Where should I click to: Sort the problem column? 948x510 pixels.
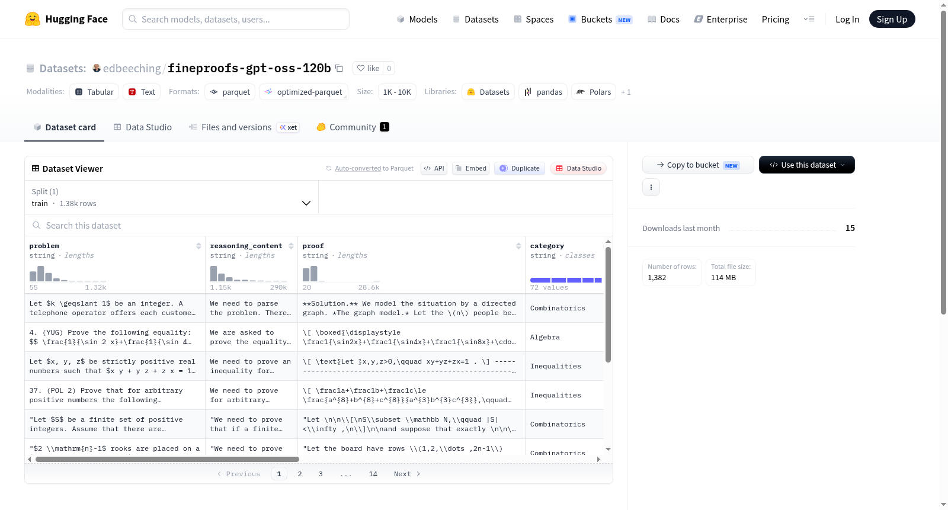198,246
